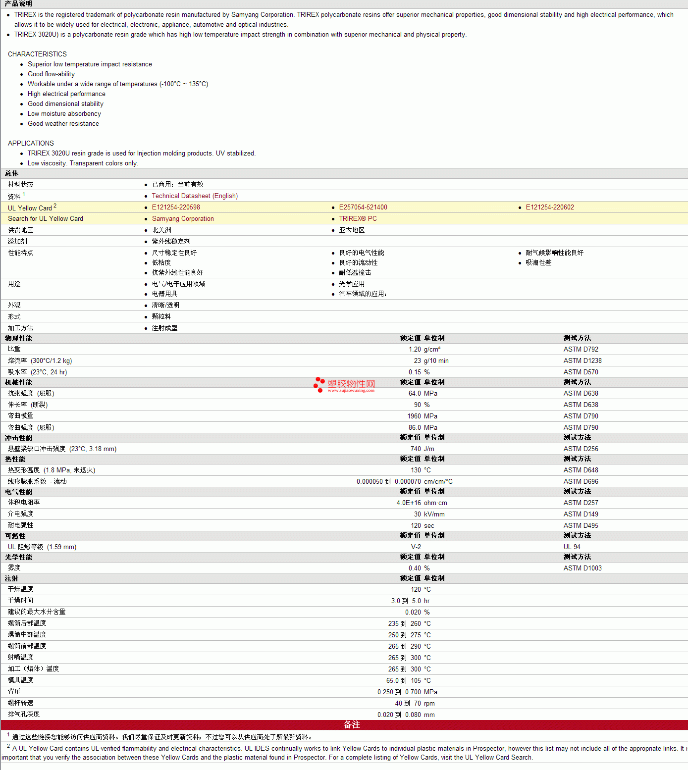Select the 建议的最大水分含量 row label

pyautogui.click(x=37, y=612)
